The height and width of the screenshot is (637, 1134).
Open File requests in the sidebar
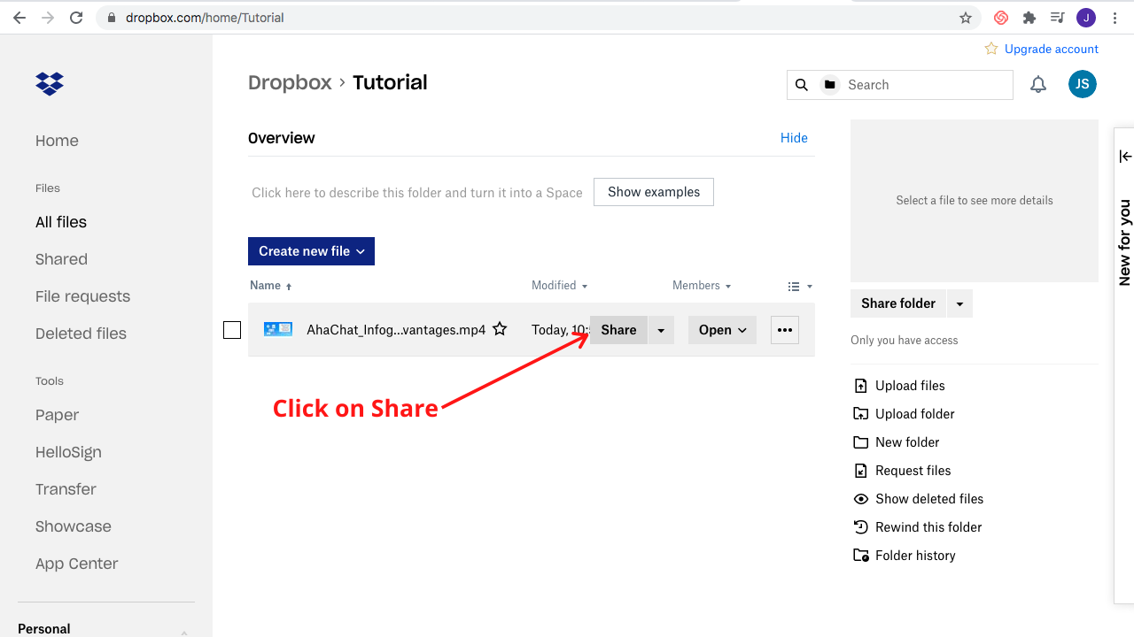[82, 296]
